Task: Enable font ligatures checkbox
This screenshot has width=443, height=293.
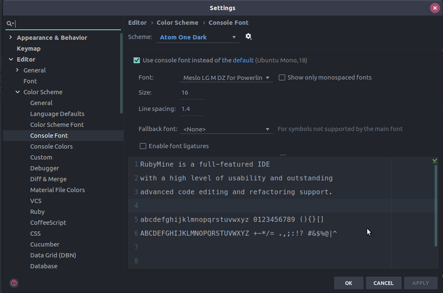Action: pos(143,146)
